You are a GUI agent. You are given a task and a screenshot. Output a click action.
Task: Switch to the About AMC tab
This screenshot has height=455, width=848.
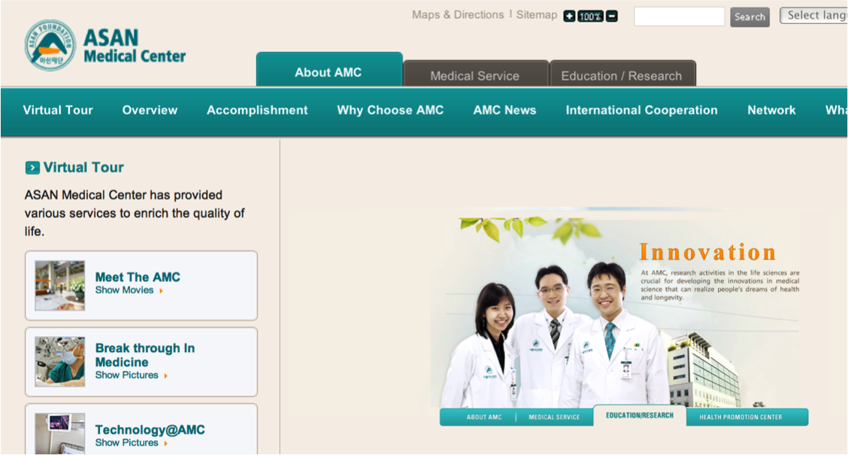pyautogui.click(x=329, y=70)
